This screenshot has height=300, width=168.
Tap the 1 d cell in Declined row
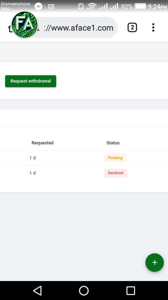coord(33,173)
